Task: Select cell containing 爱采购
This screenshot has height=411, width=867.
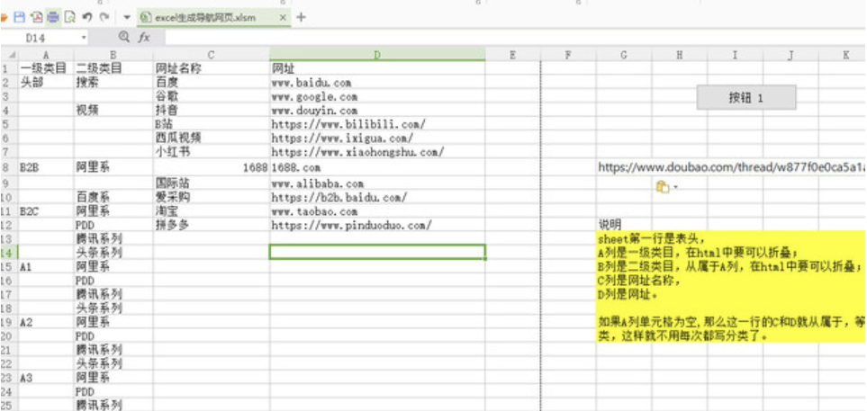Action: point(212,197)
